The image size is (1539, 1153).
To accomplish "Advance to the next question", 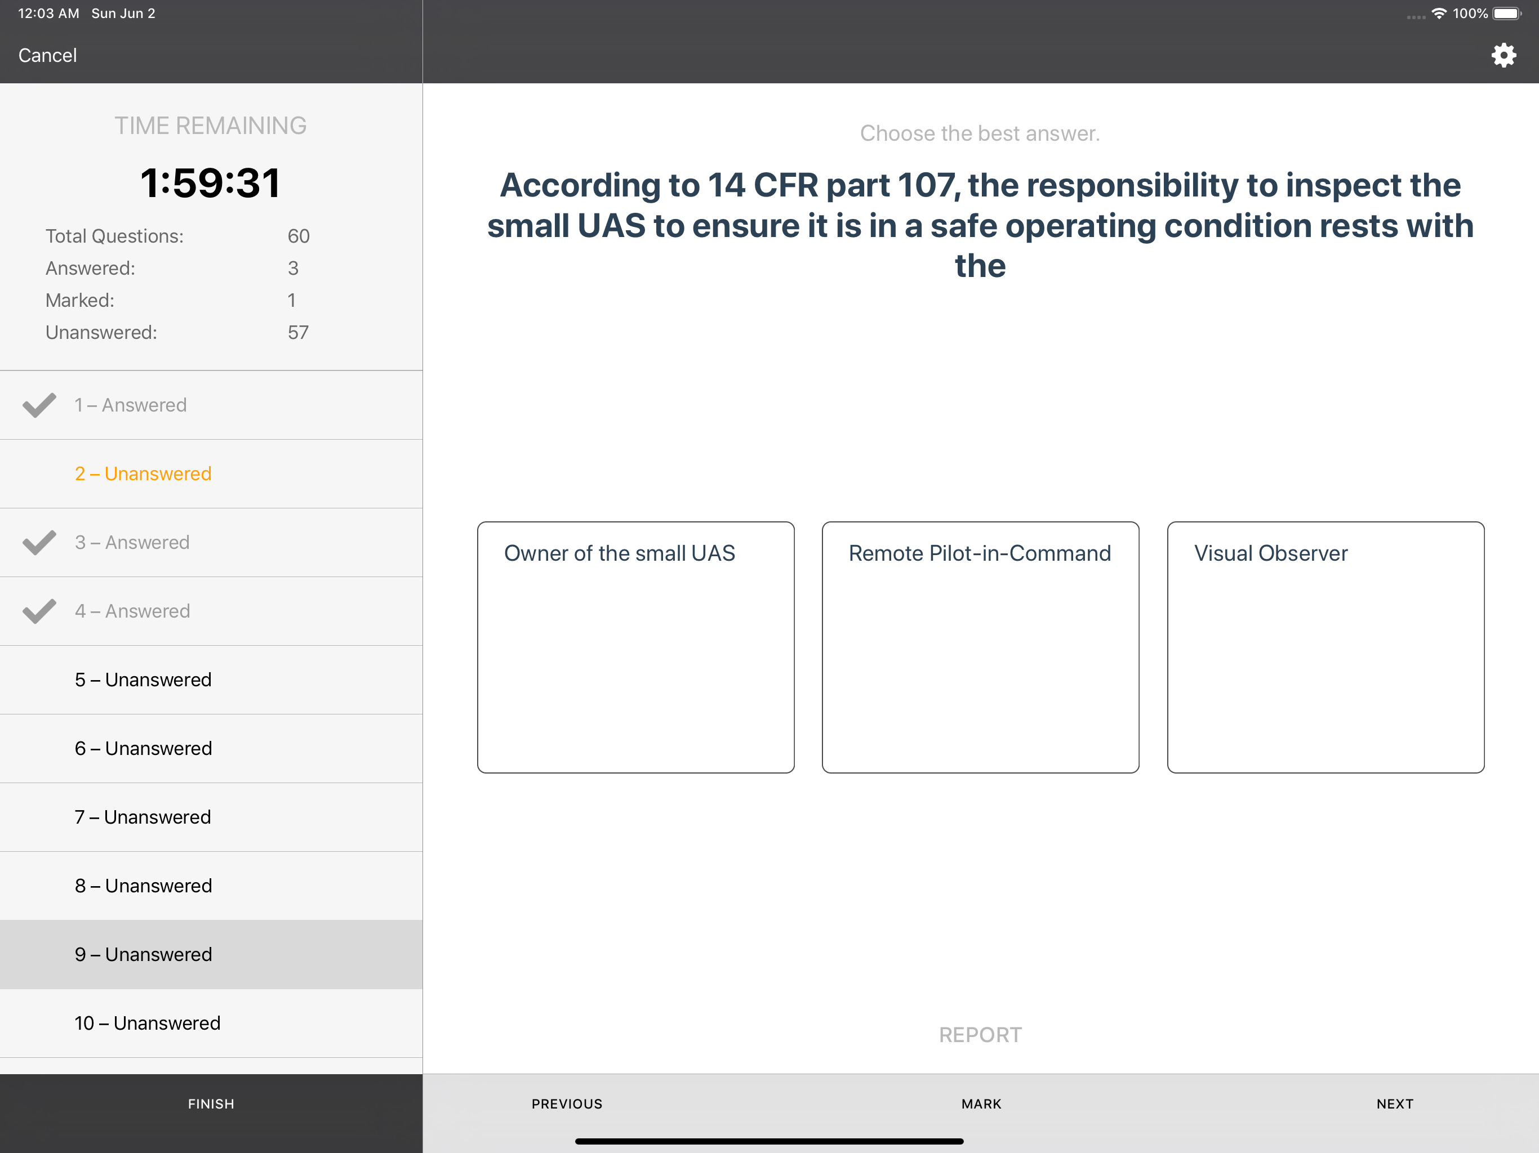I will tap(1394, 1103).
